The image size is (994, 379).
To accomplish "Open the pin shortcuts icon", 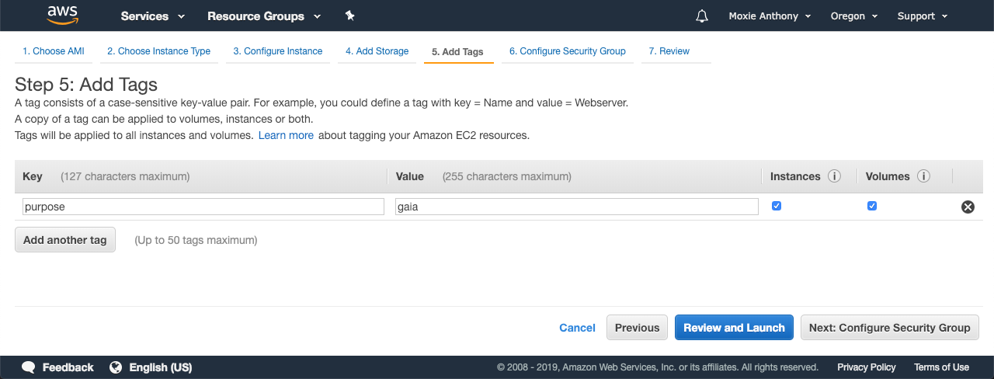I will click(x=349, y=16).
